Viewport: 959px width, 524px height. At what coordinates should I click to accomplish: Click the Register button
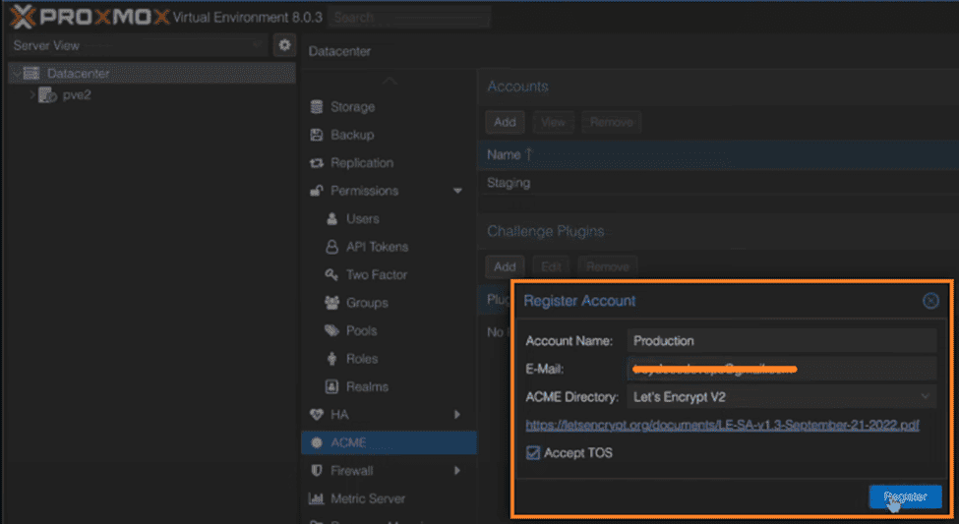[x=905, y=497]
